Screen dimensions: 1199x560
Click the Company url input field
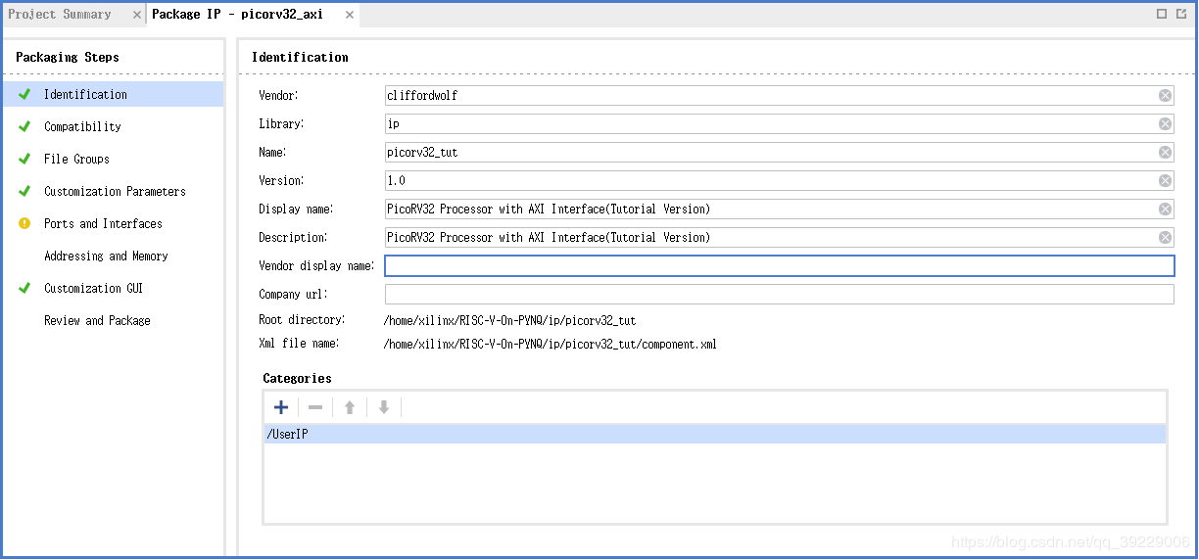point(780,295)
